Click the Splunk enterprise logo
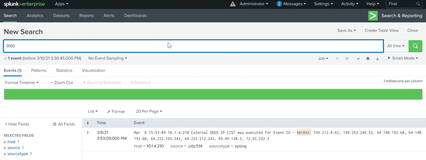 tap(24, 4)
